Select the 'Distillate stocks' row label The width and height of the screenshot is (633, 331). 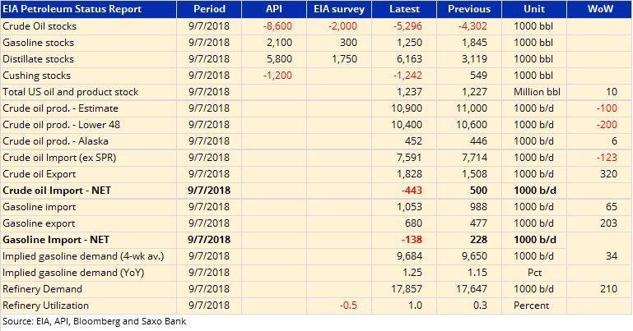(x=39, y=59)
